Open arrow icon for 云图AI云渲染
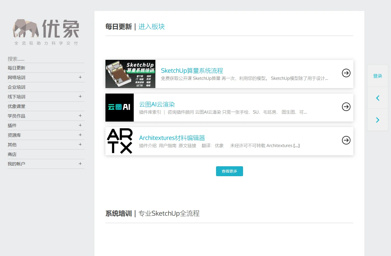Image resolution: width=391 pixels, height=256 pixels. tap(346, 107)
